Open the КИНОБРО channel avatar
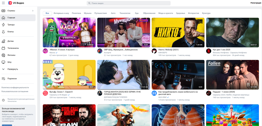This screenshot has width=262, height=126. pos(154,51)
